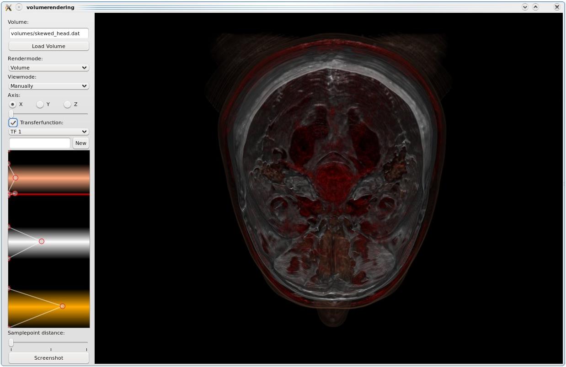Select the Z axis radio button
Screen dimensions: 566x367
(67, 105)
